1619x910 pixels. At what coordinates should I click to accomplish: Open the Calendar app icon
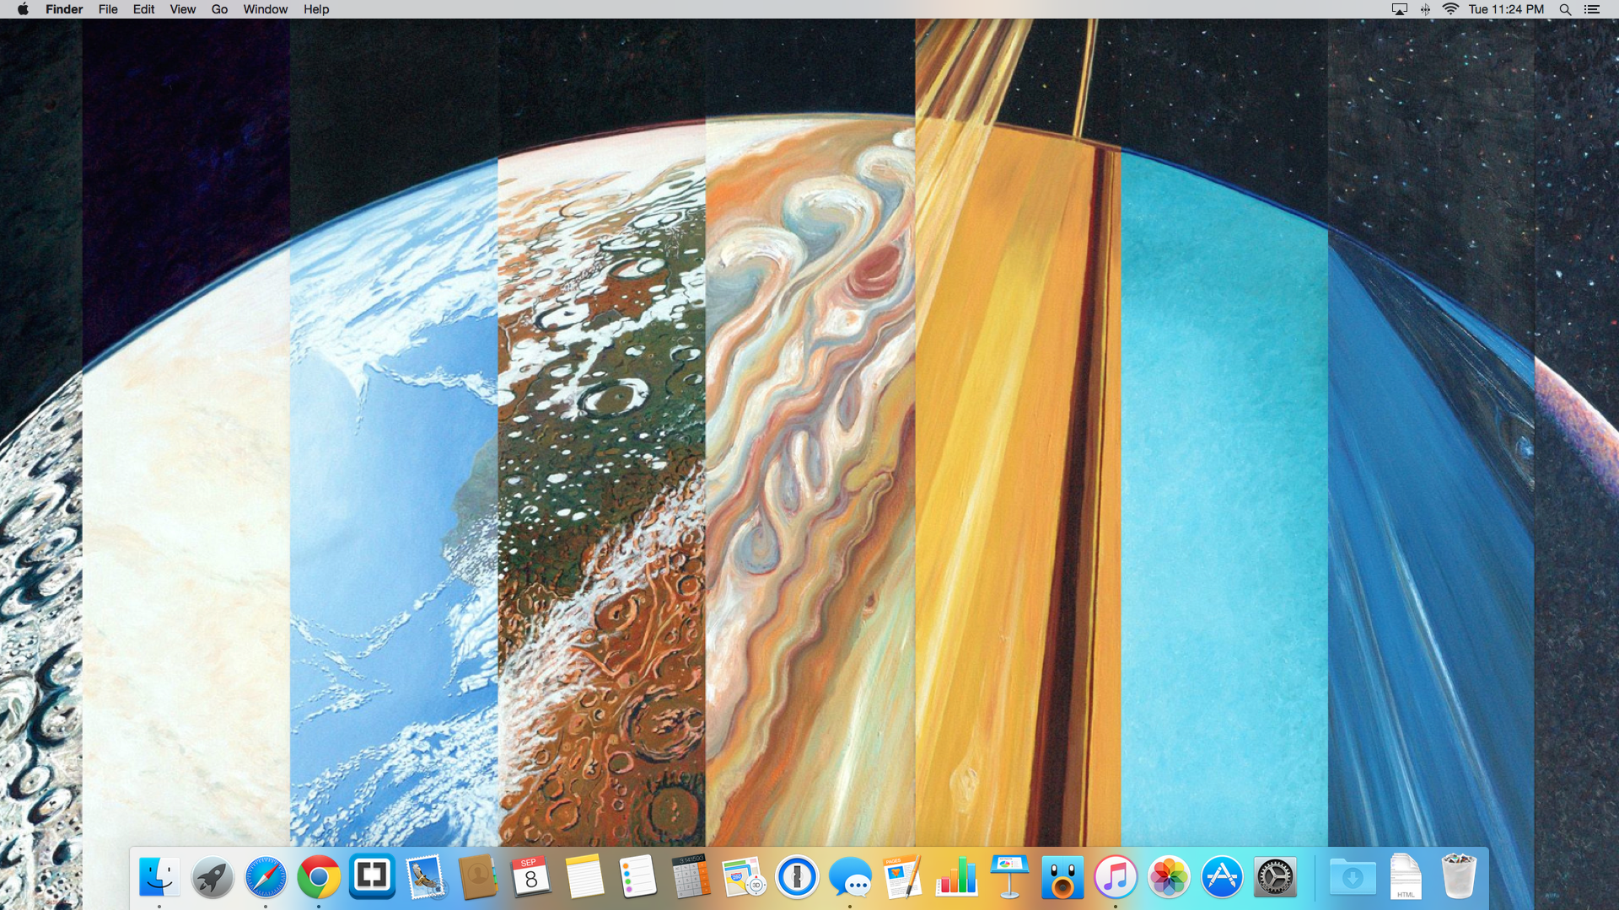point(530,877)
